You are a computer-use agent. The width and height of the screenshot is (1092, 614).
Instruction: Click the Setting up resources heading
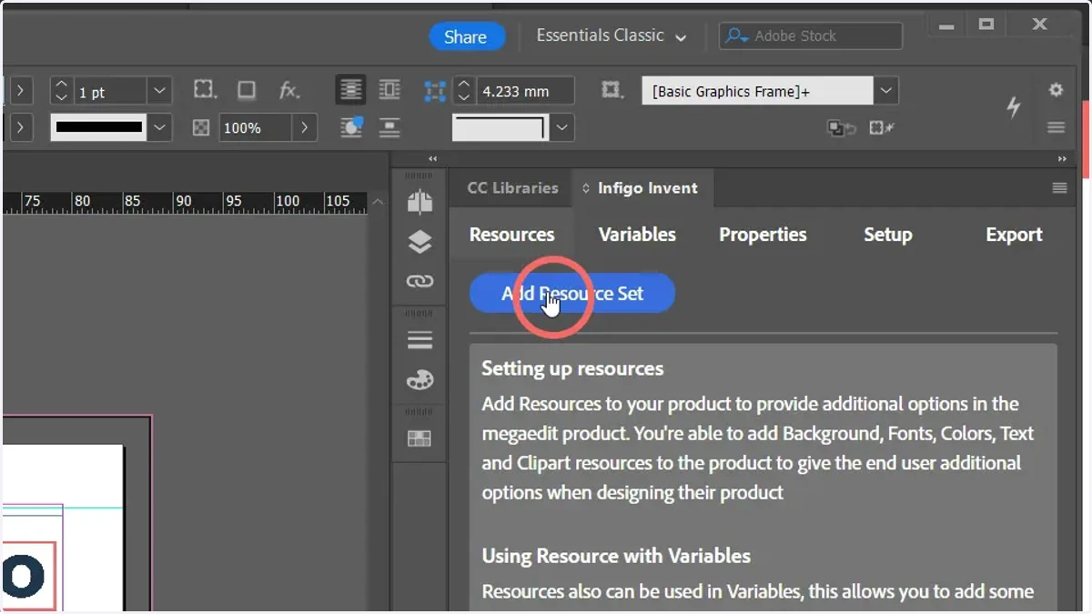click(x=572, y=368)
